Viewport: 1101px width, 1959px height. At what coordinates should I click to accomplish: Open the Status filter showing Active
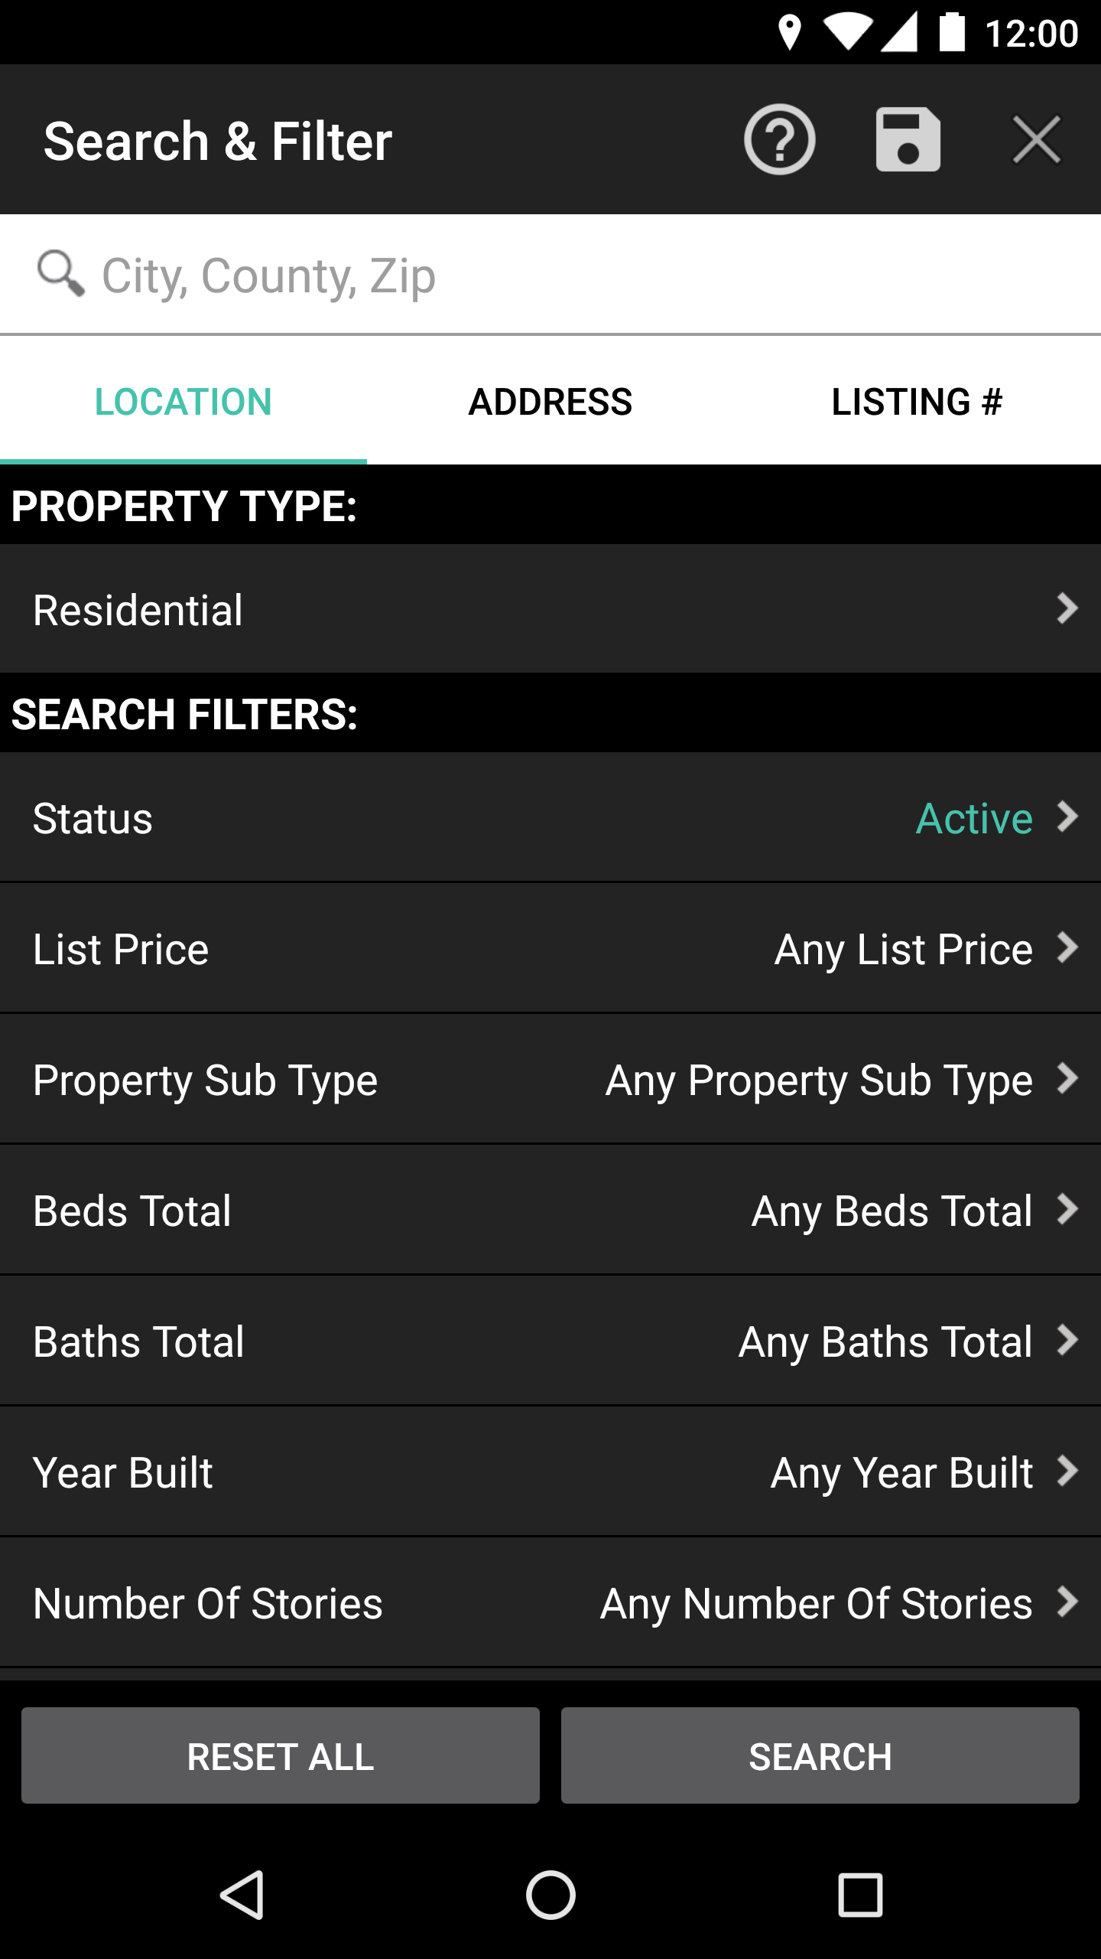pyautogui.click(x=550, y=817)
